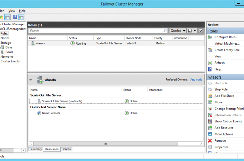Image resolution: width=244 pixels, height=161 pixels.
Task: Click the tree pane scroll right arrow
Action: [x=23, y=150]
